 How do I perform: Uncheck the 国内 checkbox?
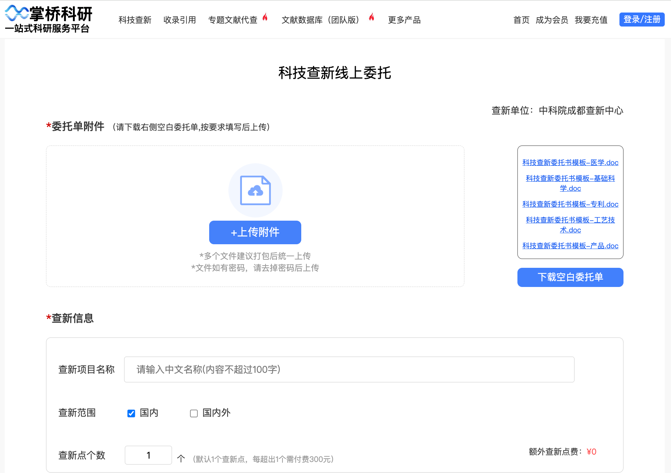[x=131, y=413]
